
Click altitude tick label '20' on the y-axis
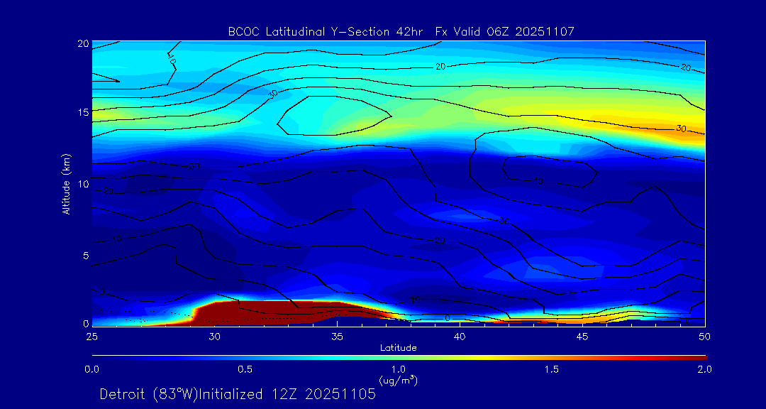tap(82, 43)
